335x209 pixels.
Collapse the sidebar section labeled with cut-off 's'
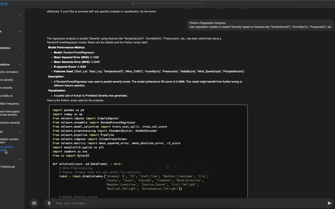pyautogui.click(x=20, y=32)
